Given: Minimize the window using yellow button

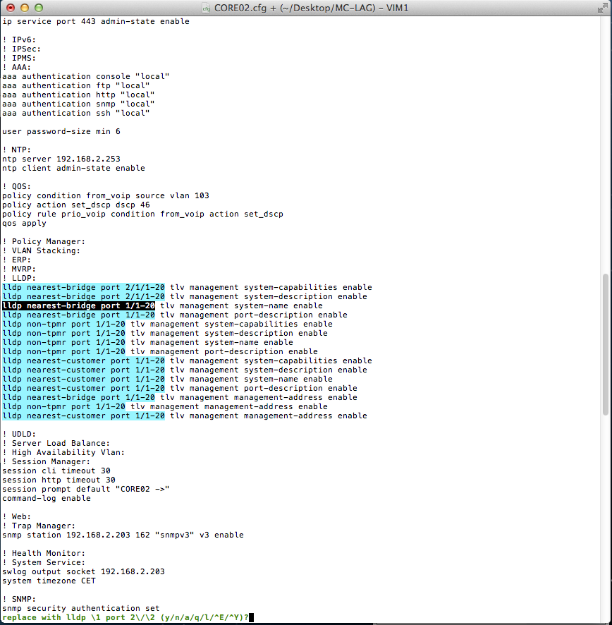Looking at the screenshot, I should click(24, 8).
